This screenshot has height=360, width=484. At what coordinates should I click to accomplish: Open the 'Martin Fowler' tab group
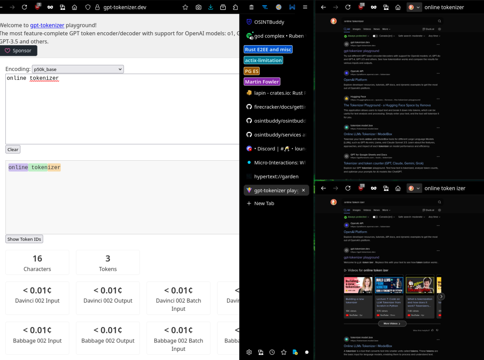262,82
